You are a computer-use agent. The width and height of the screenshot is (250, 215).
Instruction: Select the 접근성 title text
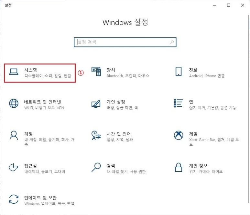pyautogui.click(x=30, y=166)
